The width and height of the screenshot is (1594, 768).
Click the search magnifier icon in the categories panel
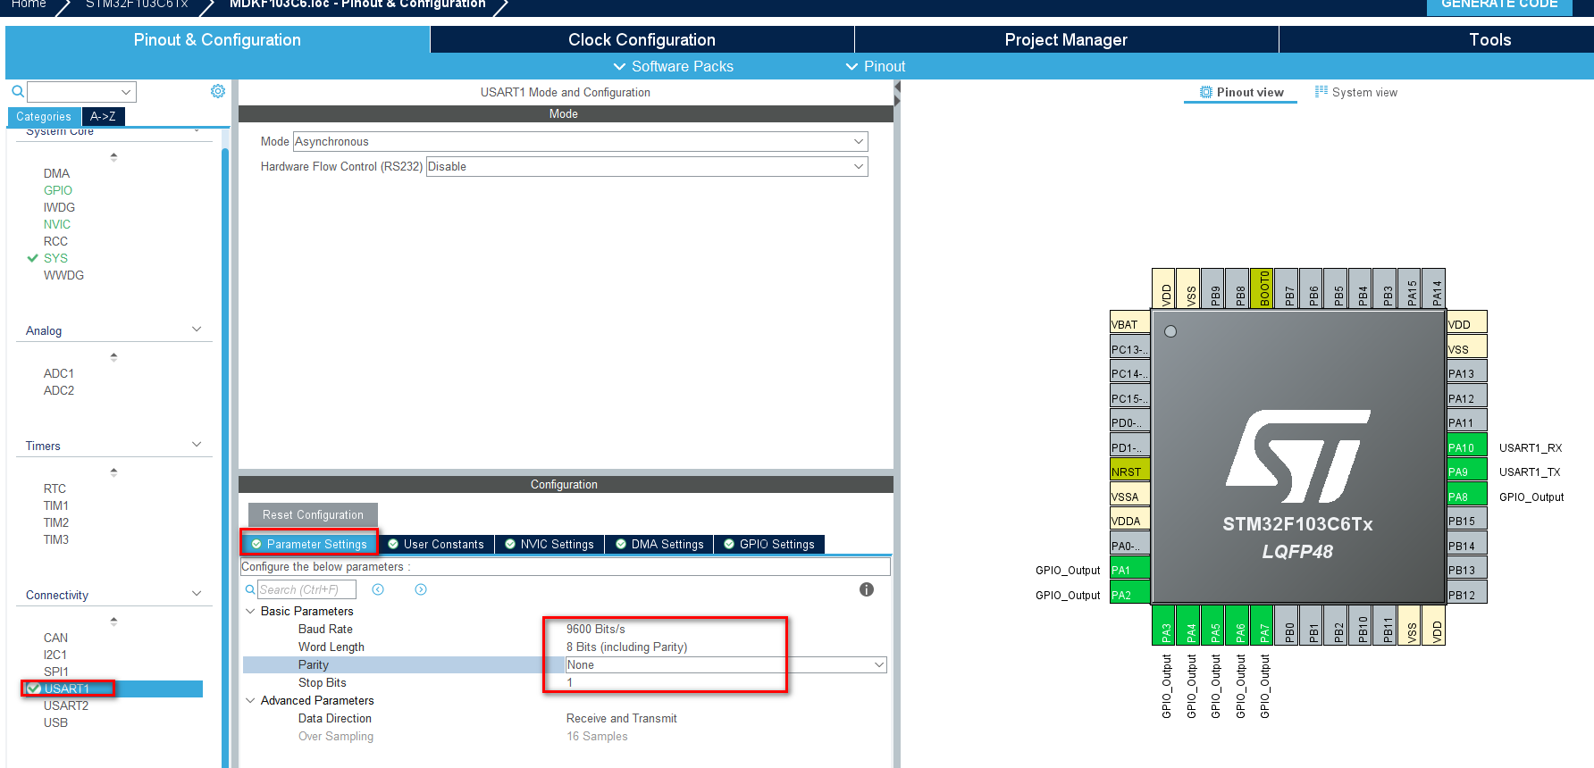17,91
